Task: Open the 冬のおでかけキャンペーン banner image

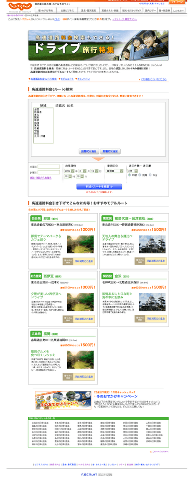Action: (x=63, y=400)
